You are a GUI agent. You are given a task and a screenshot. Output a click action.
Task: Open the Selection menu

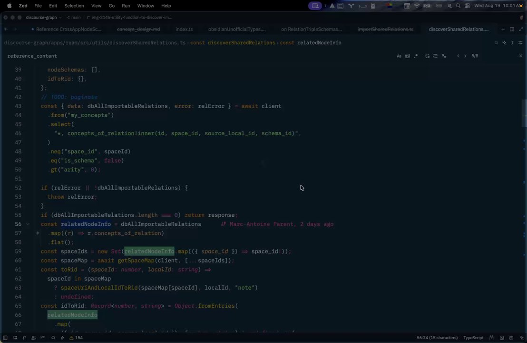point(74,6)
